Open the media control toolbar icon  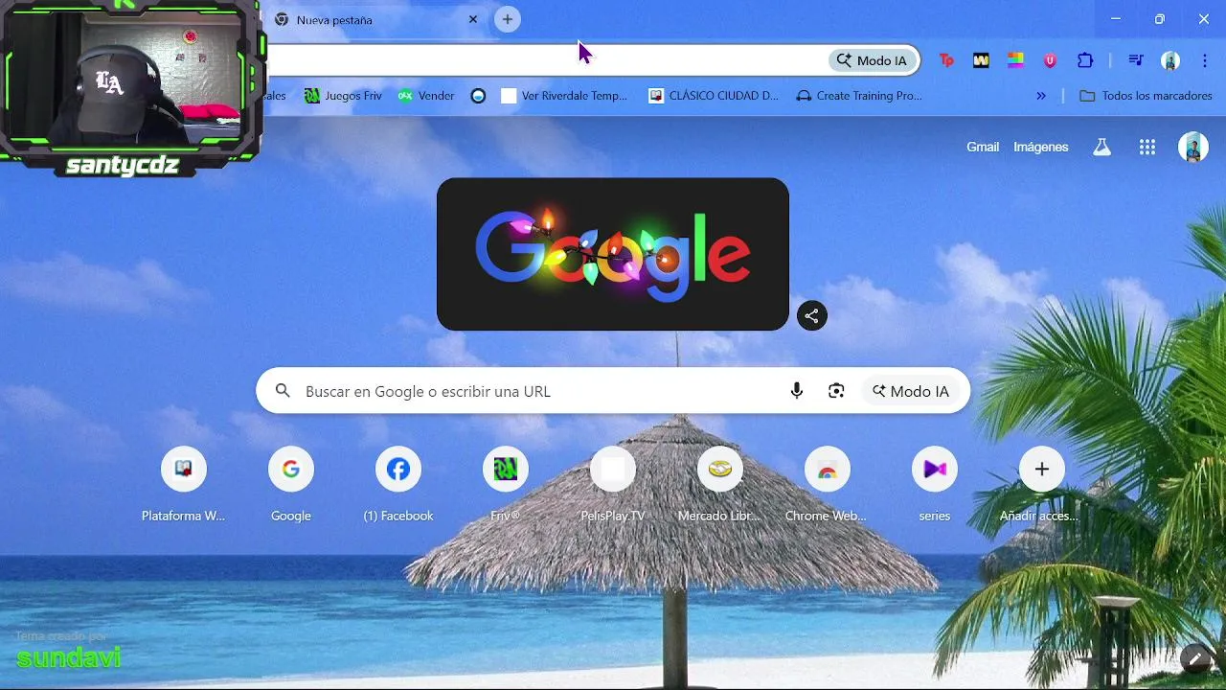point(1136,60)
